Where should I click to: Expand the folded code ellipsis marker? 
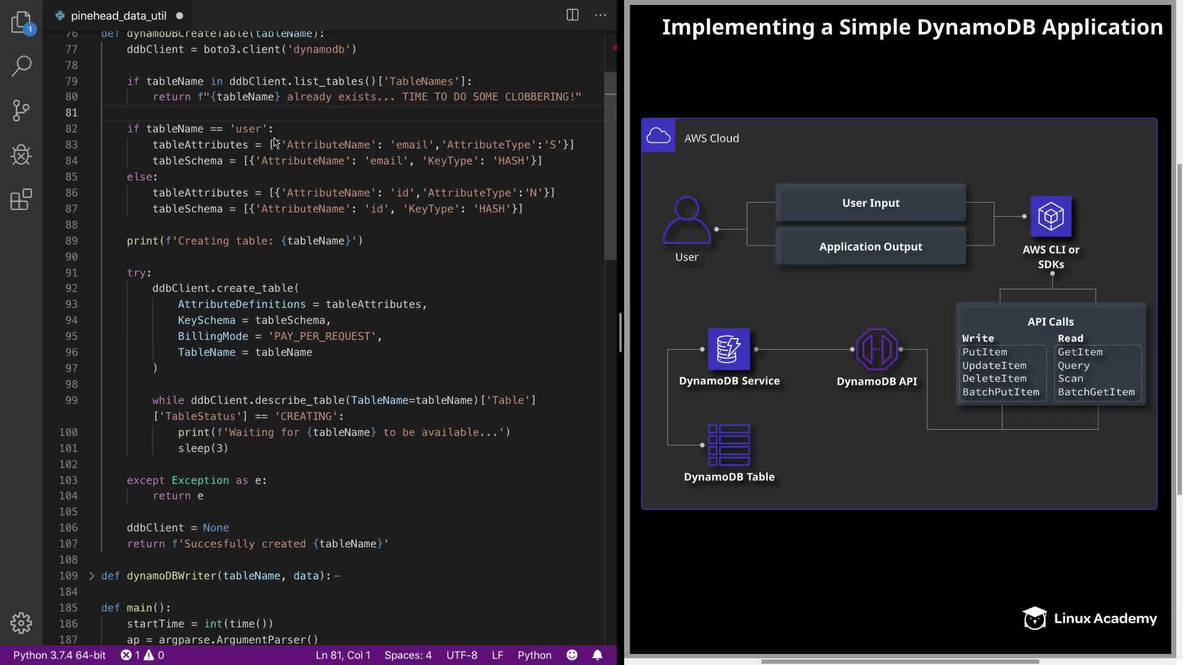click(337, 576)
